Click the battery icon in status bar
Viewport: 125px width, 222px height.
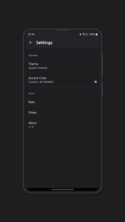click(97, 34)
